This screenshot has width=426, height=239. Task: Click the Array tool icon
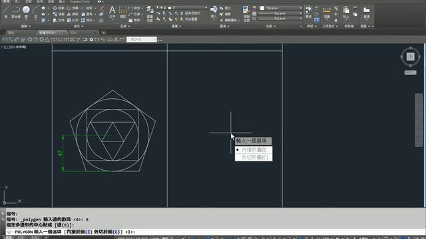point(83,20)
